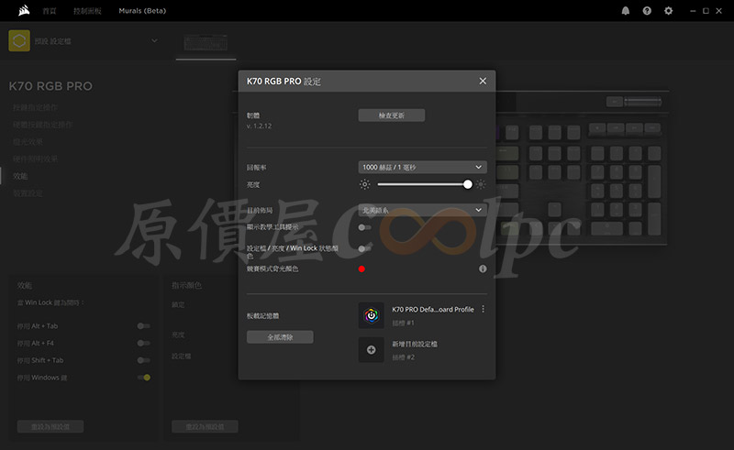
Task: Open the 控制面板 dashboard menu
Action: point(87,11)
